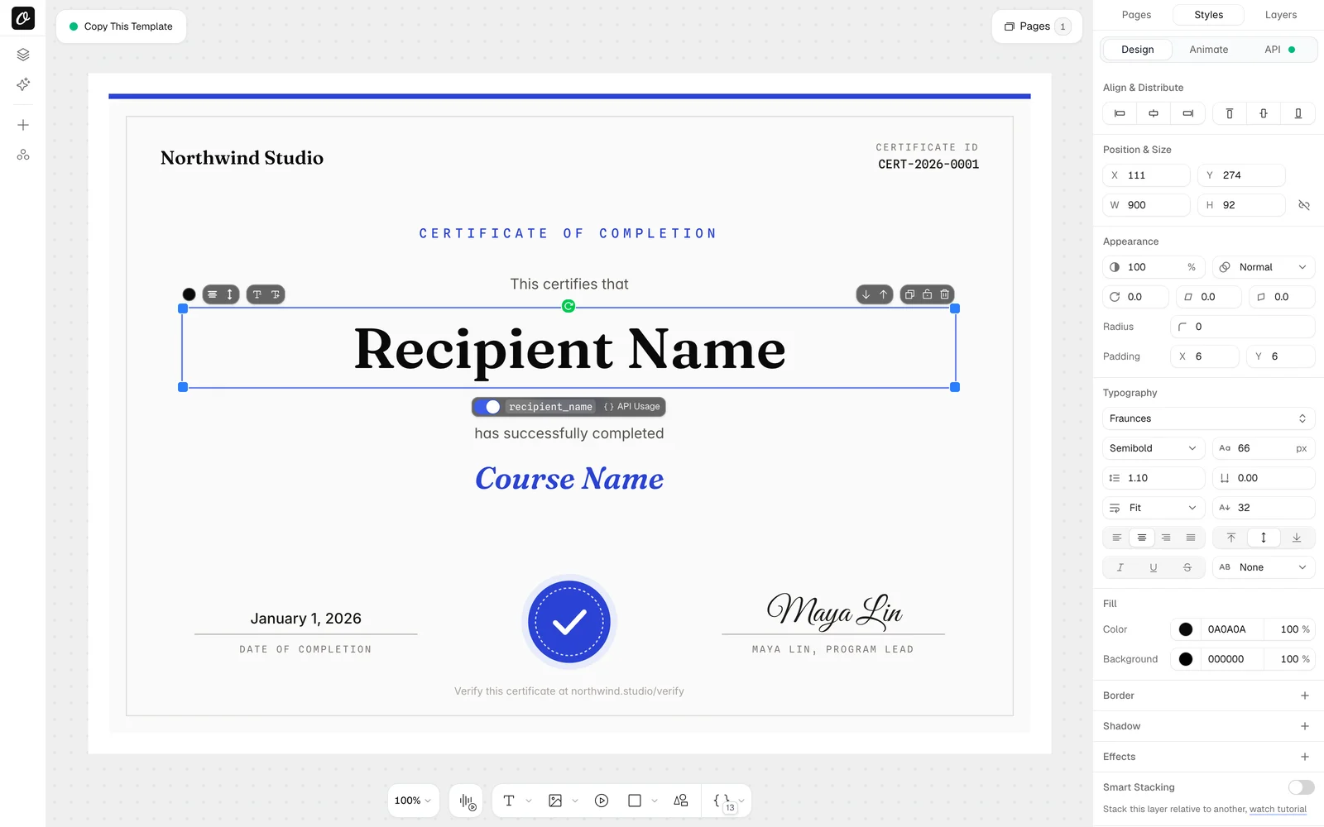Viewport: 1324px width, 827px height.
Task: Click the Fill color swatch 0A0A0A
Action: 1186,629
